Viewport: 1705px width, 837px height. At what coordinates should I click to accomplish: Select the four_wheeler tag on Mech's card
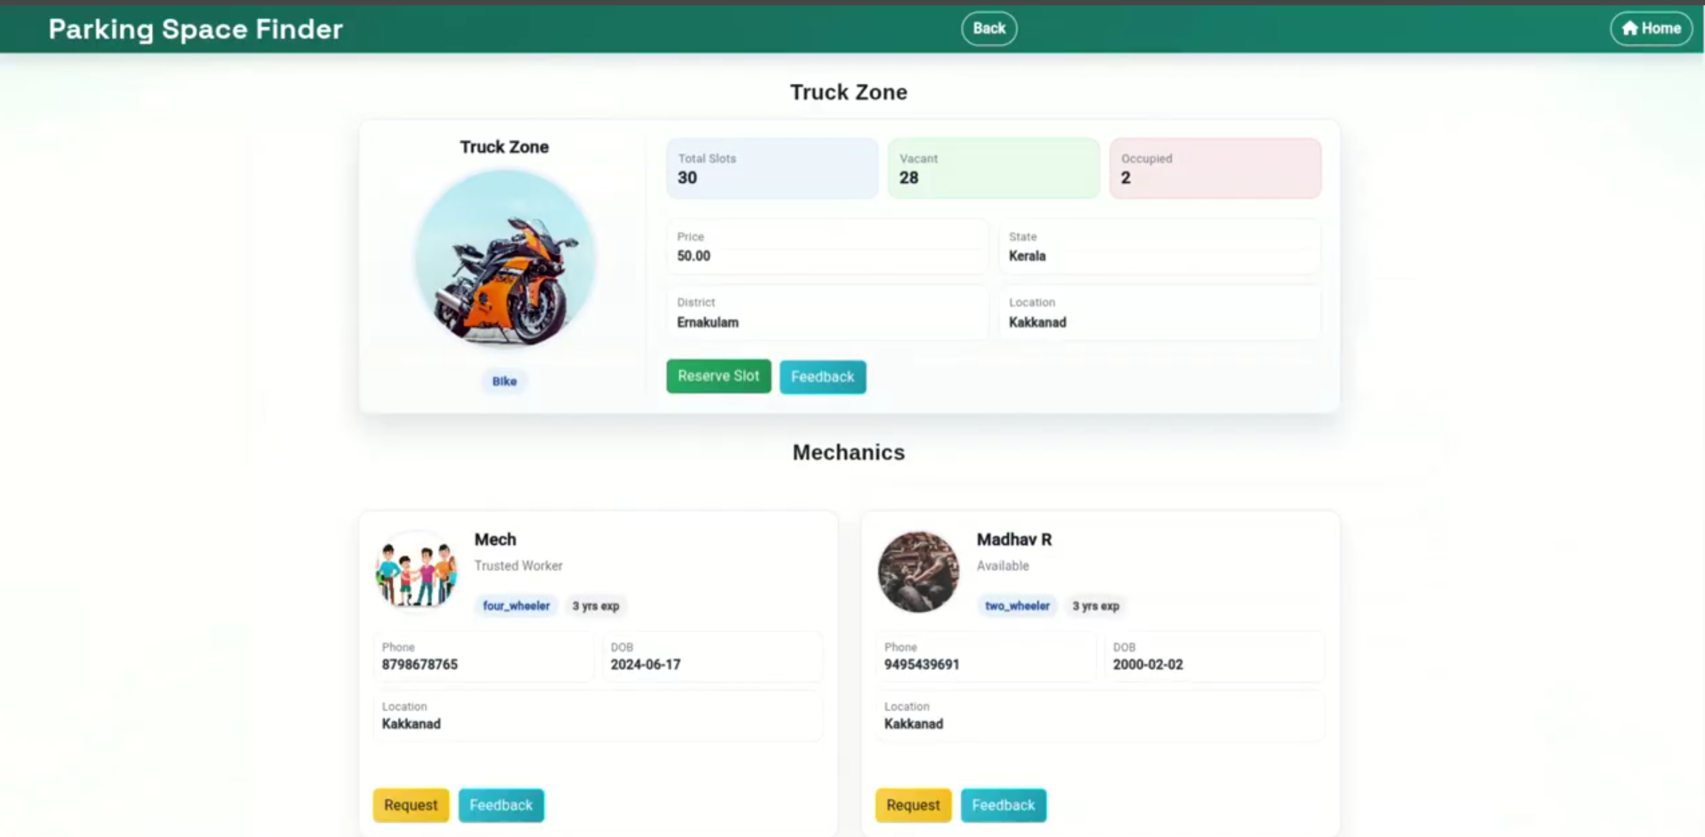tap(516, 605)
